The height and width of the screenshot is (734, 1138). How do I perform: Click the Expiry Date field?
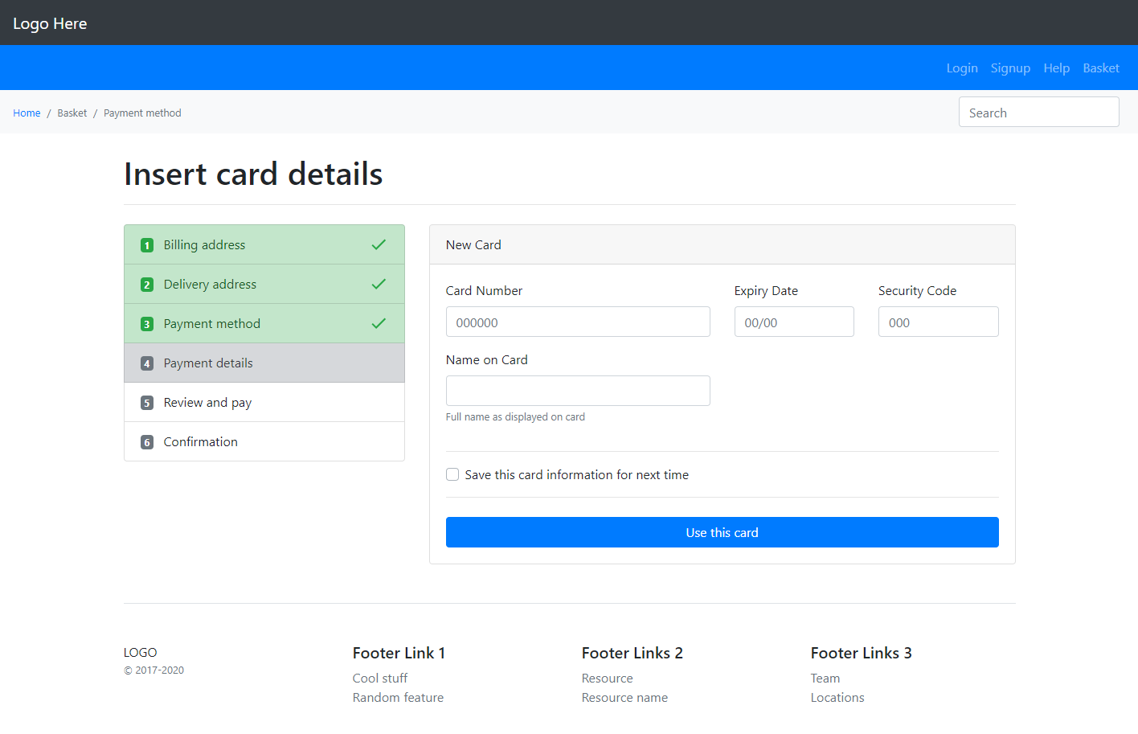click(x=793, y=322)
